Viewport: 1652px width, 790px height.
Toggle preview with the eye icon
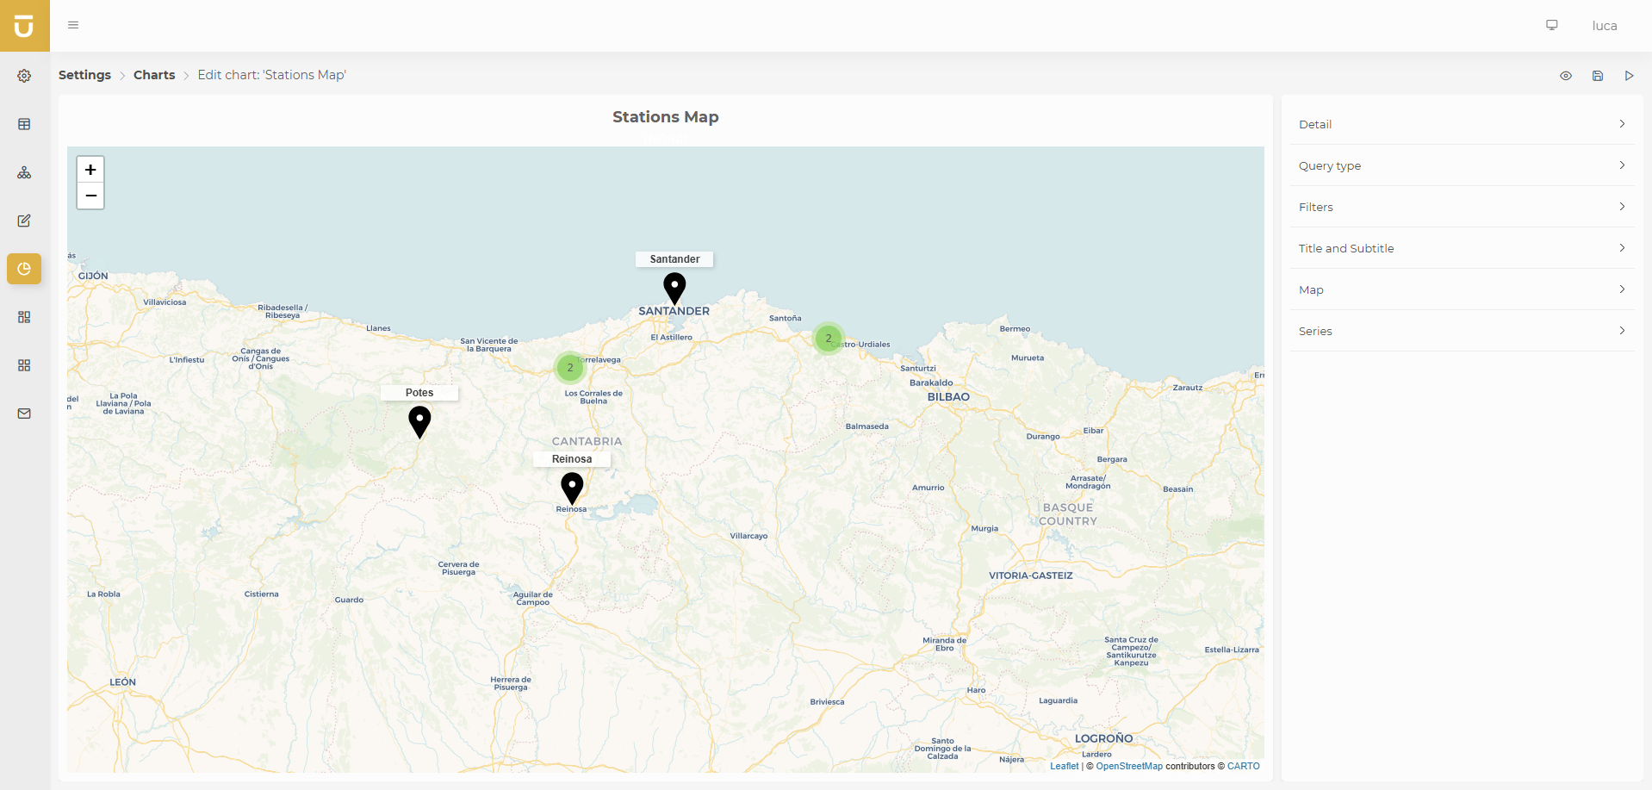(x=1566, y=76)
